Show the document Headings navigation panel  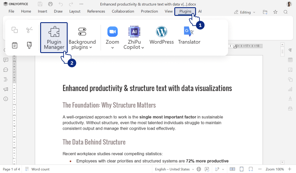click(x=6, y=79)
